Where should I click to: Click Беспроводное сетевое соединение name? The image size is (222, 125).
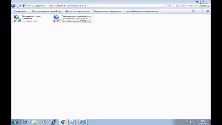[31, 17]
